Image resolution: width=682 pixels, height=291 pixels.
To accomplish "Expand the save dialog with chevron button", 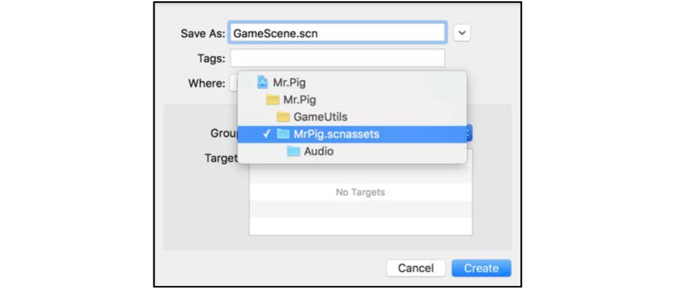I will point(462,33).
